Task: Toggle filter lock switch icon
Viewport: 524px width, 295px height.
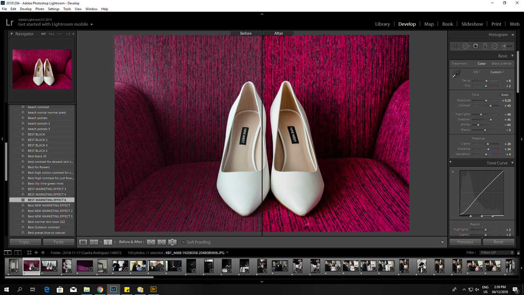Action: [x=518, y=252]
